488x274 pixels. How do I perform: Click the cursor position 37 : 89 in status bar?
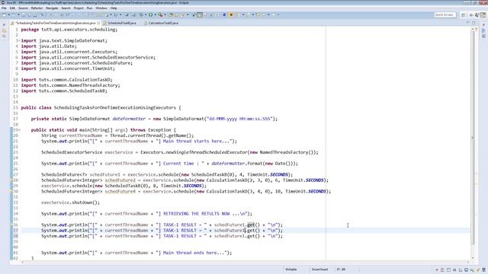341,269
